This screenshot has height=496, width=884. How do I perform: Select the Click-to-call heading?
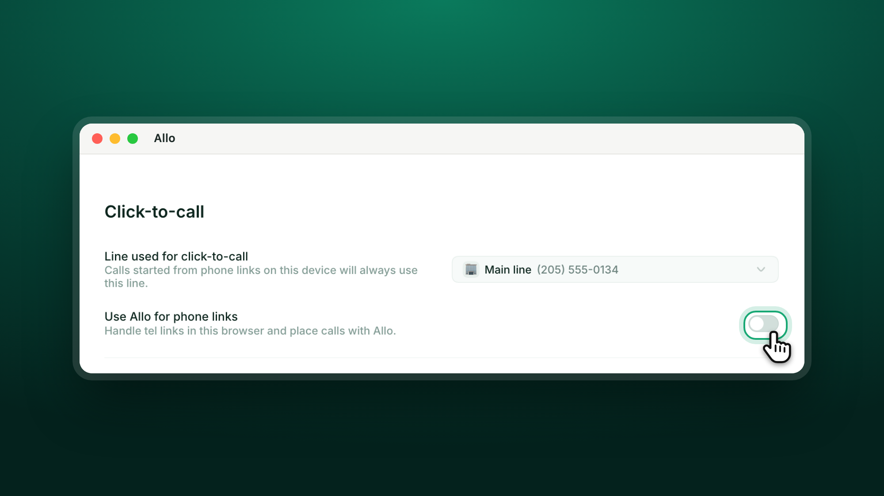pos(154,212)
